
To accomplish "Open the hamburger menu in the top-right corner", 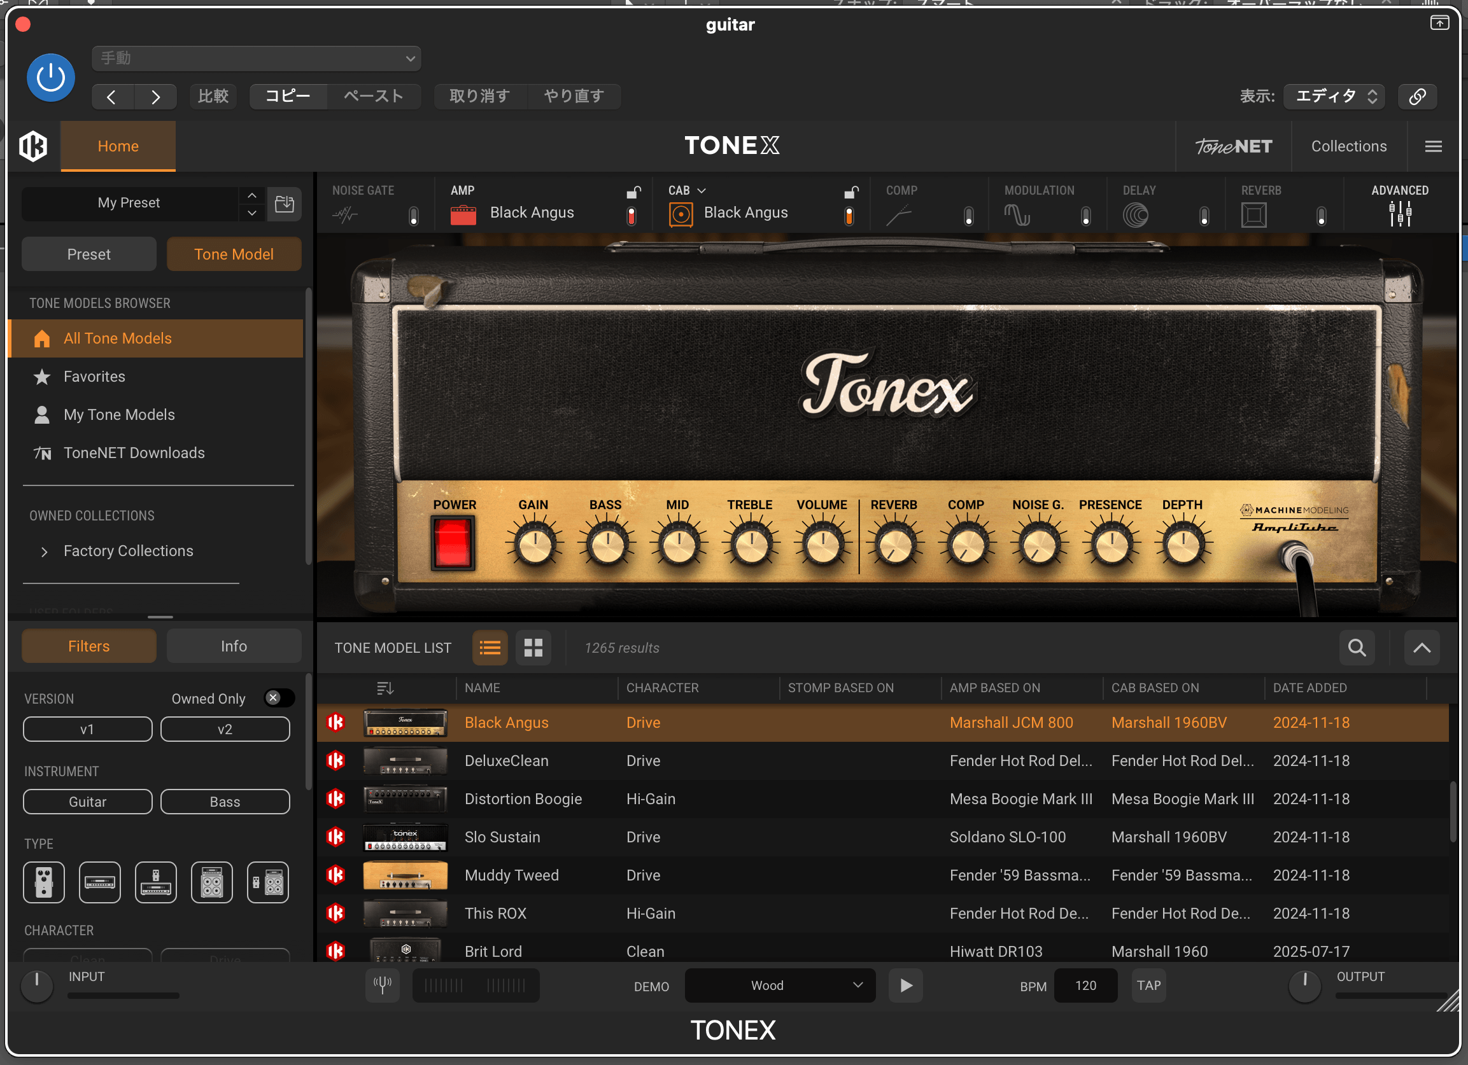I will coord(1433,146).
